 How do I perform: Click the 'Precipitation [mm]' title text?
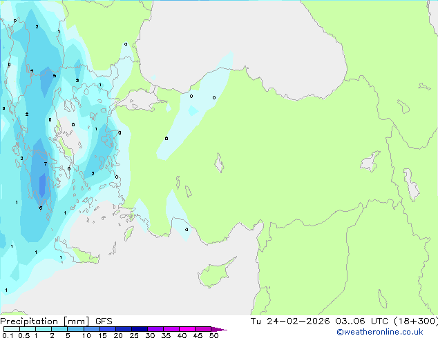(x=45, y=321)
